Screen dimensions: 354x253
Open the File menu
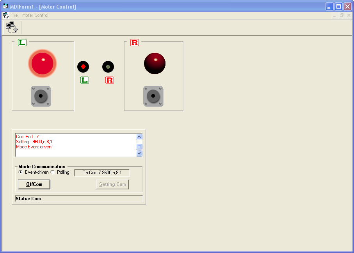point(14,15)
